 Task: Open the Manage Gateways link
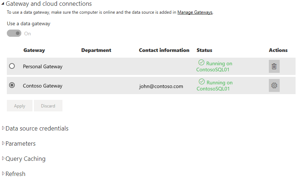(x=195, y=12)
